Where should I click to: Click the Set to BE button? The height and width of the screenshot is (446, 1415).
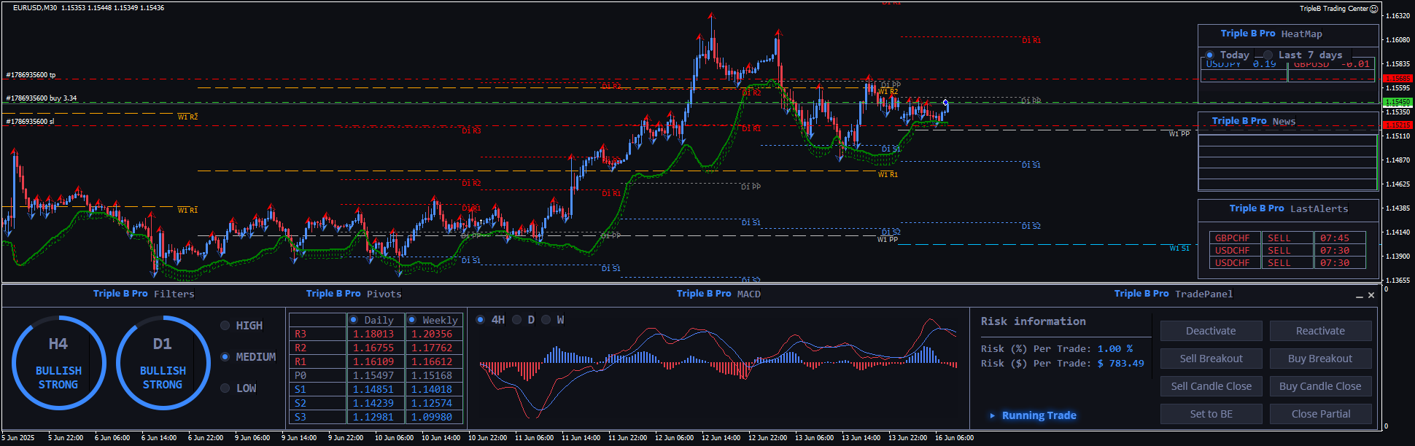1211,414
